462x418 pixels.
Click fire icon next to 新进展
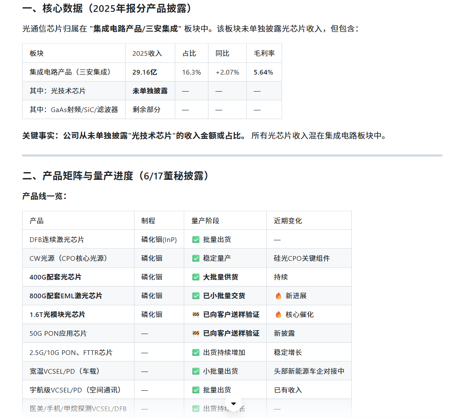coord(278,296)
